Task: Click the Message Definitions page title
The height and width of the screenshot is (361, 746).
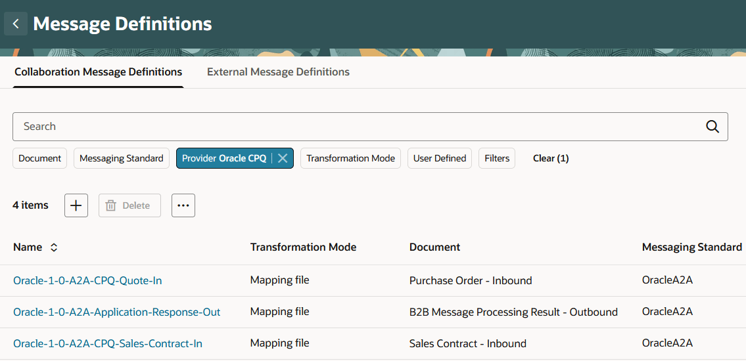Action: [x=123, y=24]
